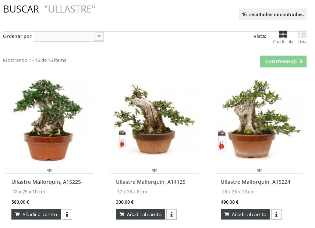The width and height of the screenshot is (315, 228).
Task: Add Ullastre A15225 to cart
Action: 36,214
